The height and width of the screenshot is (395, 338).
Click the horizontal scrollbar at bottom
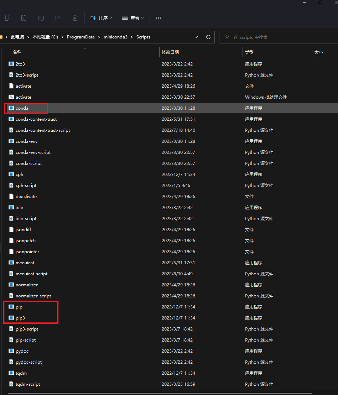160,394
